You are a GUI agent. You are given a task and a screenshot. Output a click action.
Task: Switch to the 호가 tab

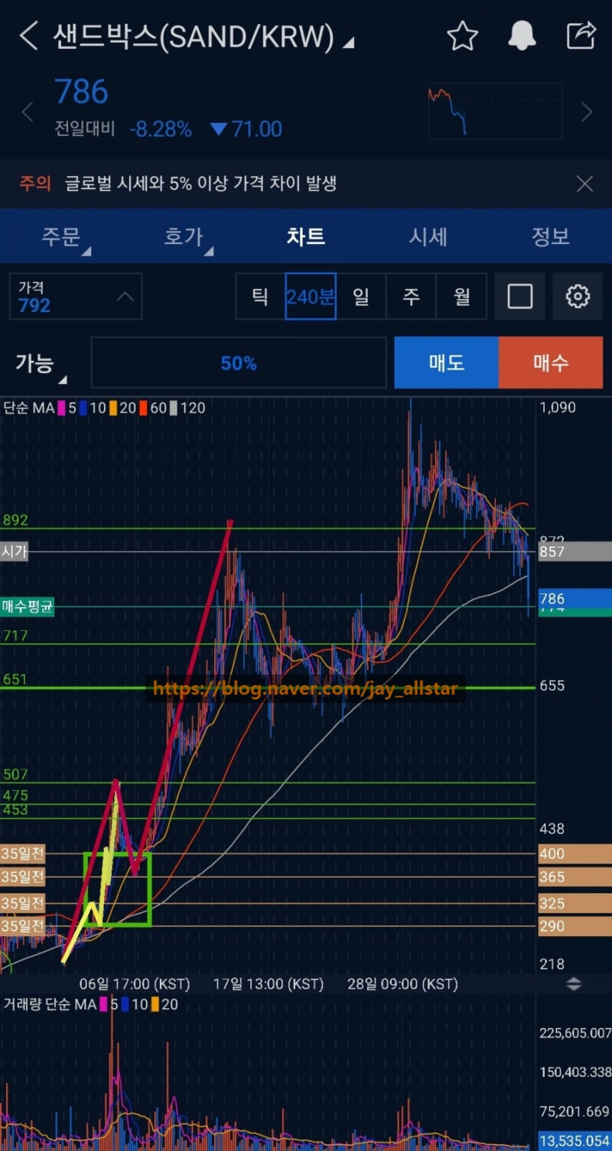pos(184,236)
